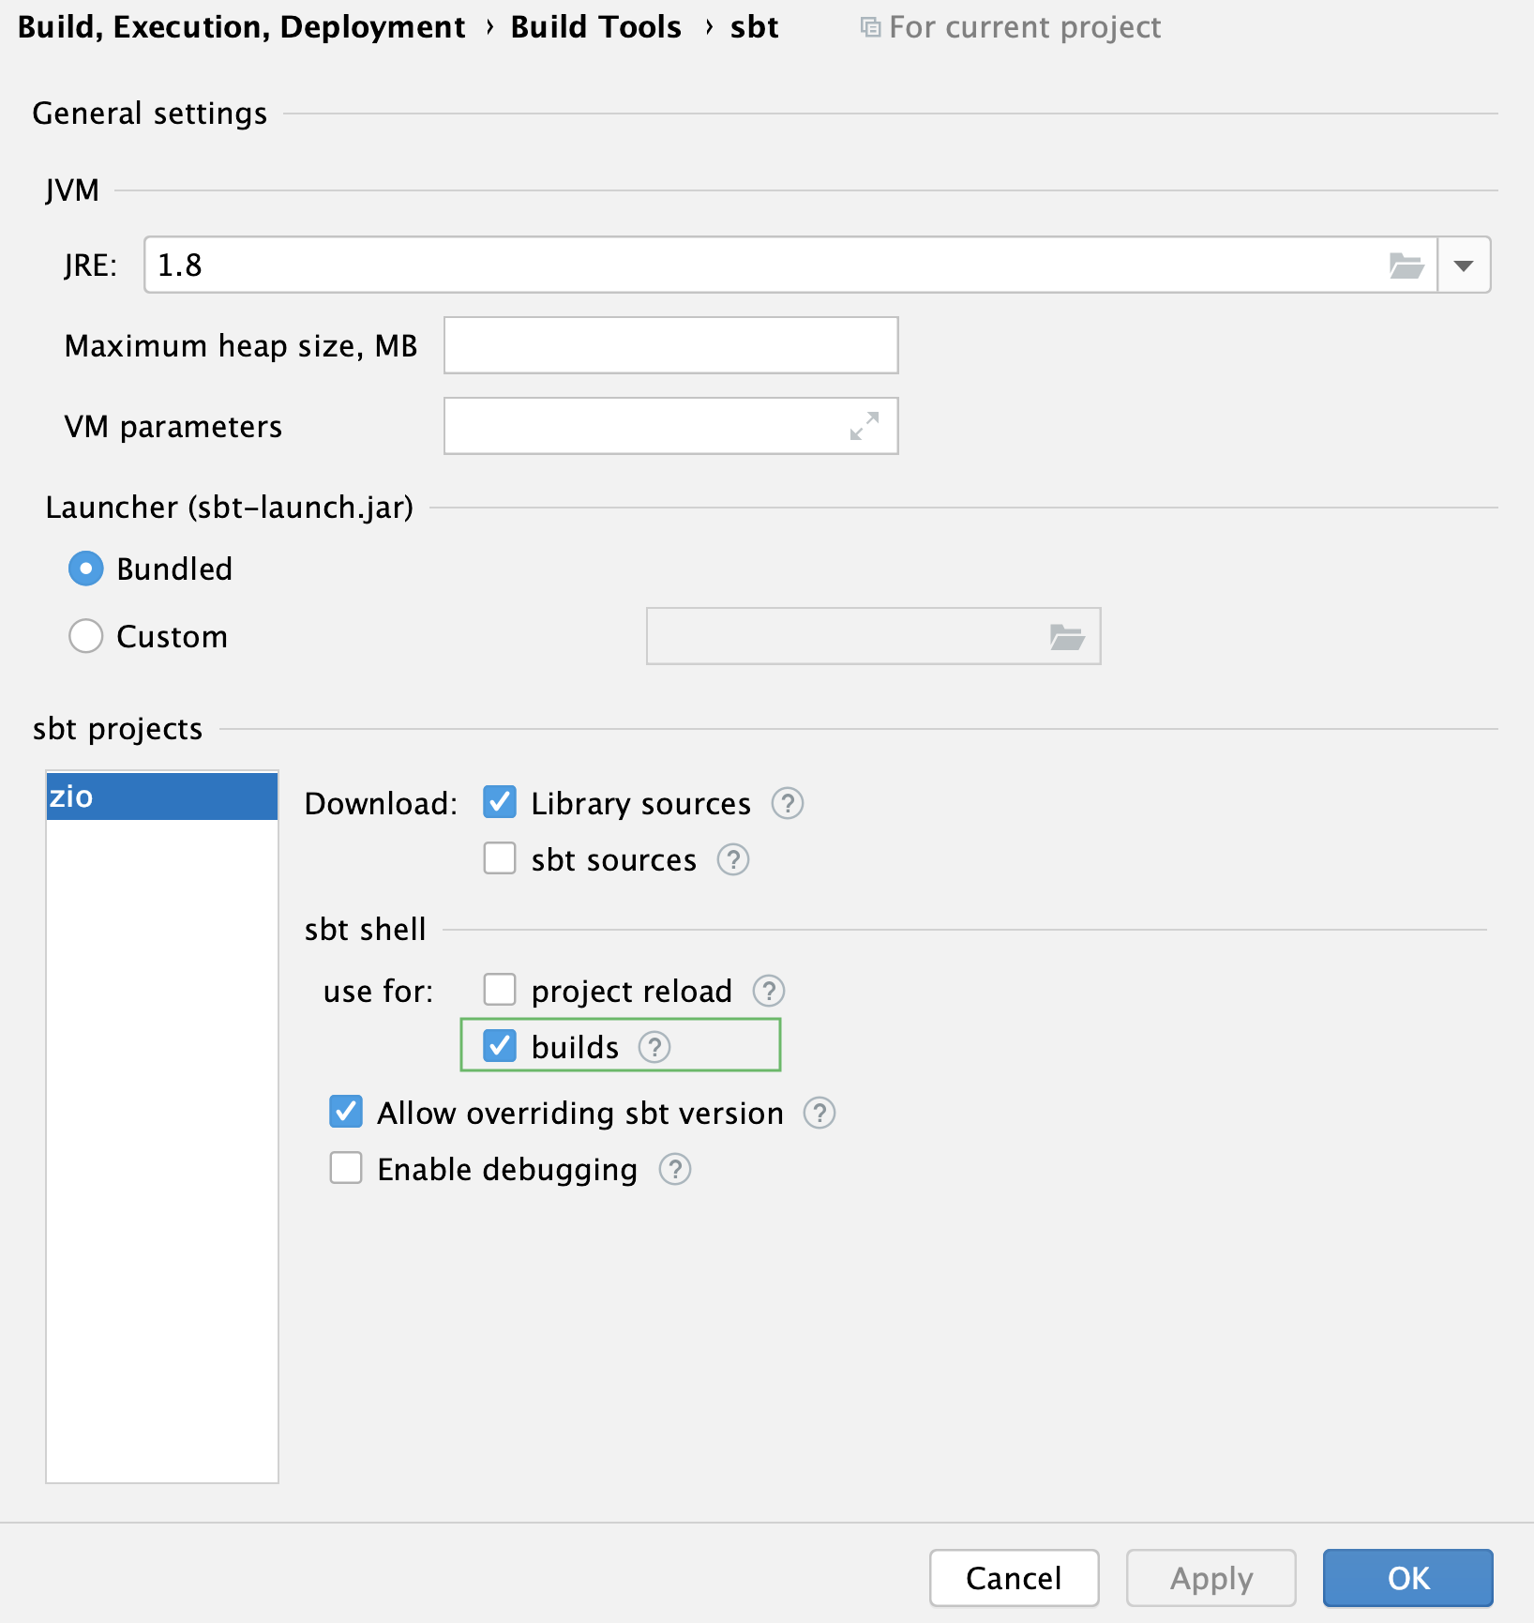Enable the sbt sources download checkbox
1534x1623 pixels.
tap(500, 857)
